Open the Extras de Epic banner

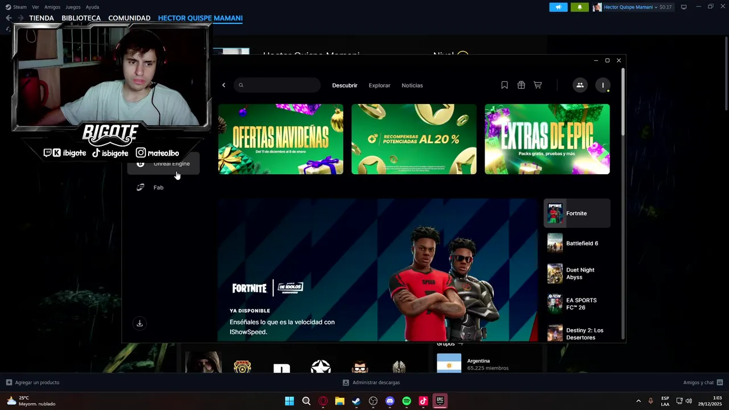pos(547,139)
